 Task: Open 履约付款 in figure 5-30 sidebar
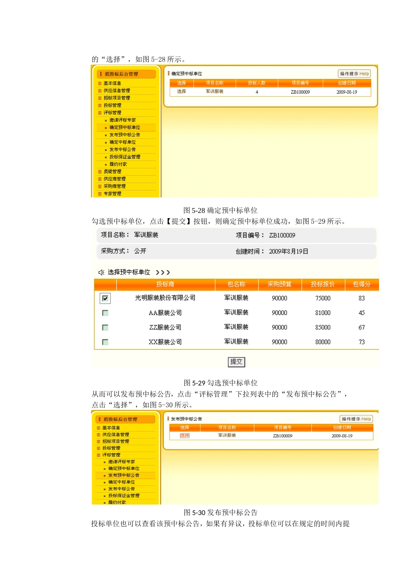point(117,502)
